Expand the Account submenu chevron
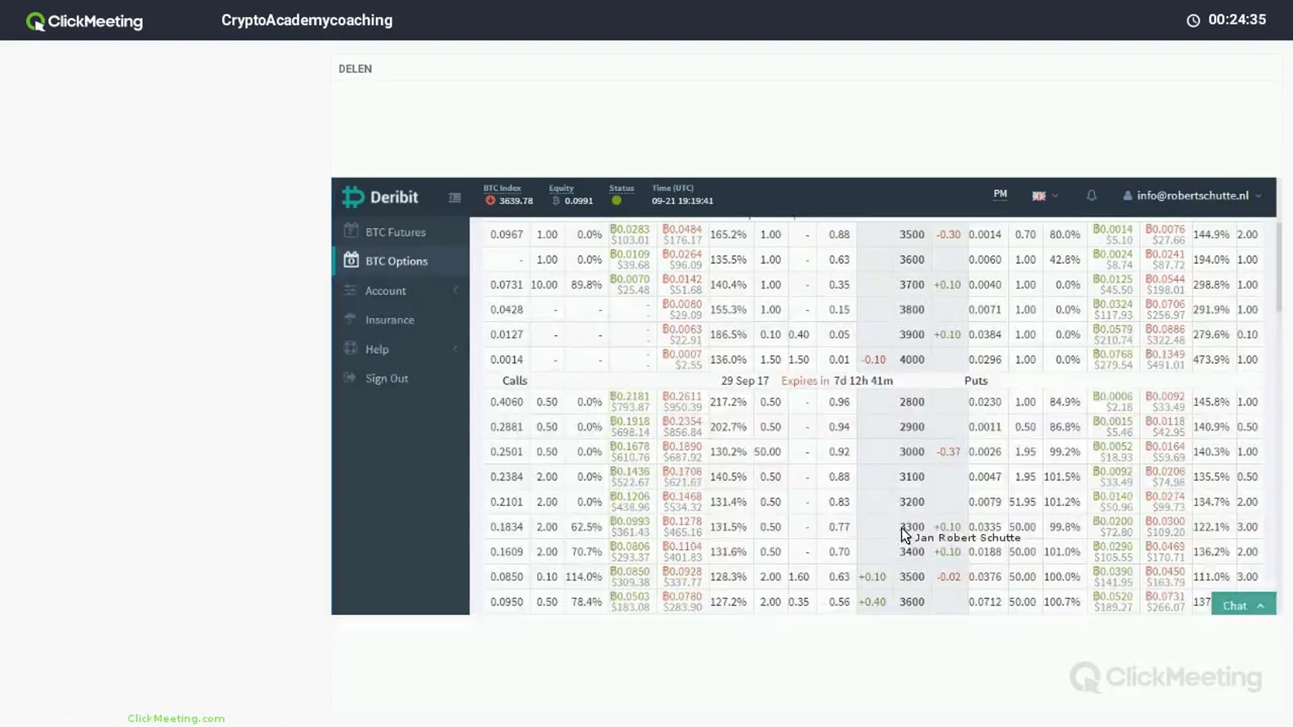The image size is (1293, 727). [456, 290]
